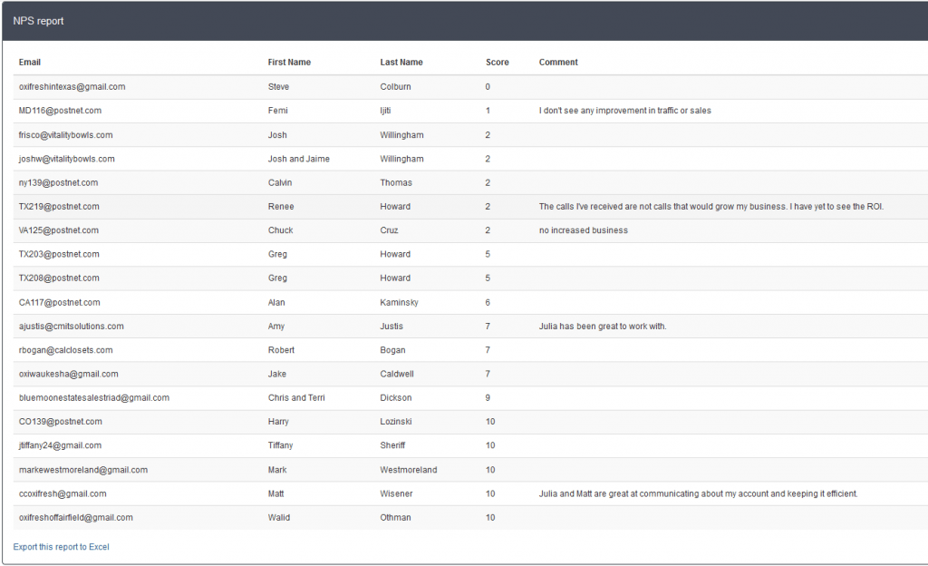Select comment about calls and ROI

710,207
